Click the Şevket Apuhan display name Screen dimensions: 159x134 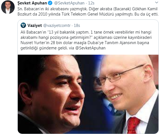[x=32, y=3]
